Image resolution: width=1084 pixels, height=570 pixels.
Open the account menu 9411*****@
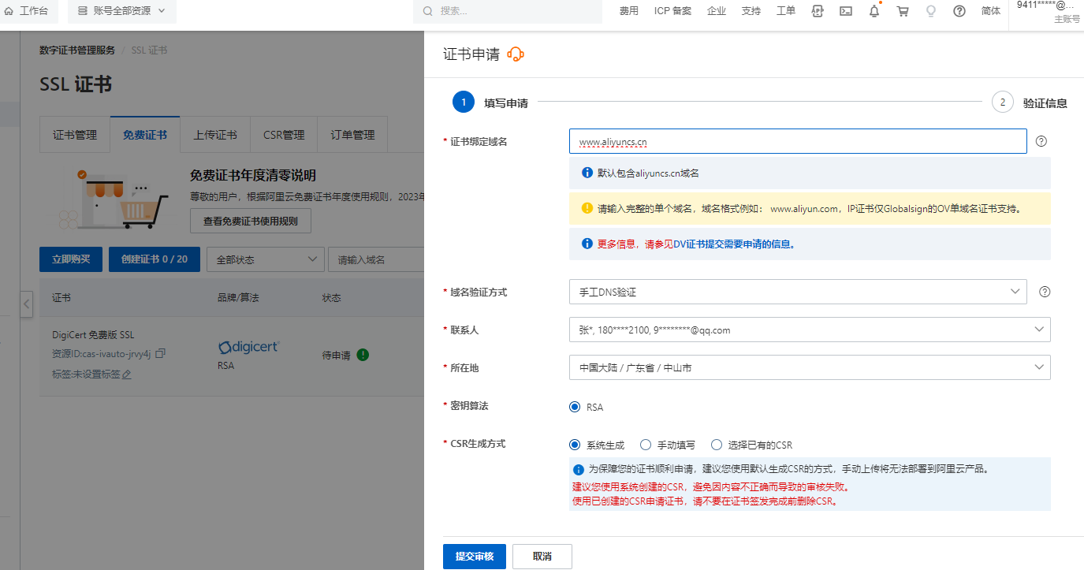(1046, 11)
